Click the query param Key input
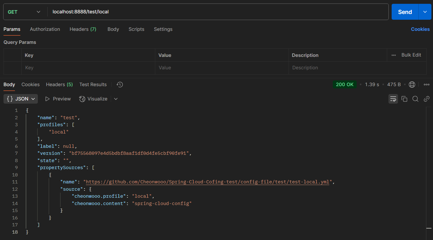The image size is (433, 240). [x=88, y=68]
